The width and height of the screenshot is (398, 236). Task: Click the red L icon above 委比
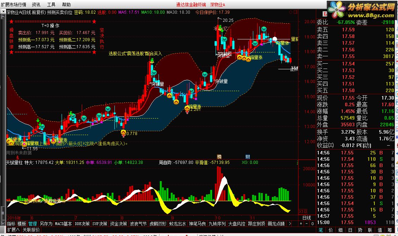(x=325, y=14)
